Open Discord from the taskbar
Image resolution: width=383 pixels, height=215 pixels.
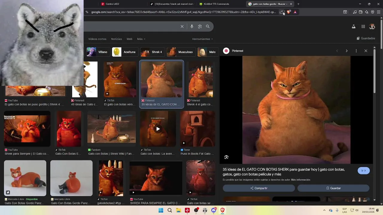[214, 210]
